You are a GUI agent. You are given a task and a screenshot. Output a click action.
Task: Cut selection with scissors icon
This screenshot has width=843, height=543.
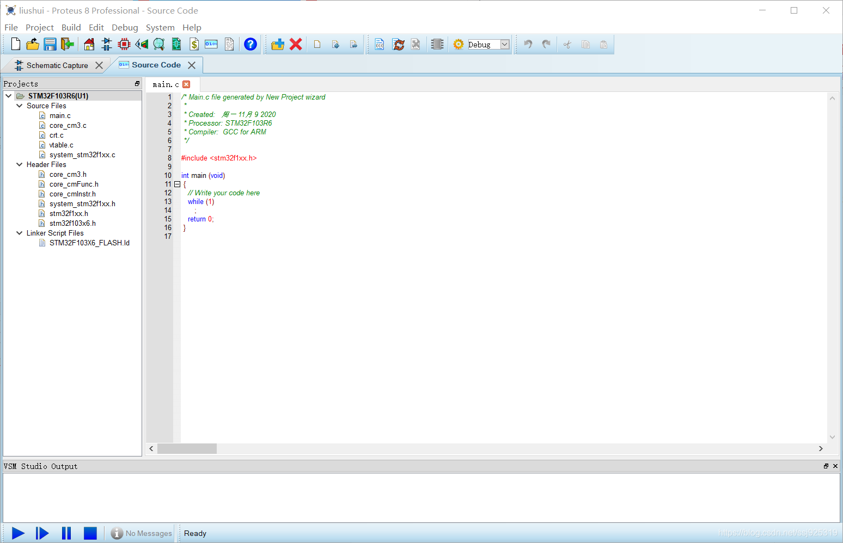tap(567, 44)
